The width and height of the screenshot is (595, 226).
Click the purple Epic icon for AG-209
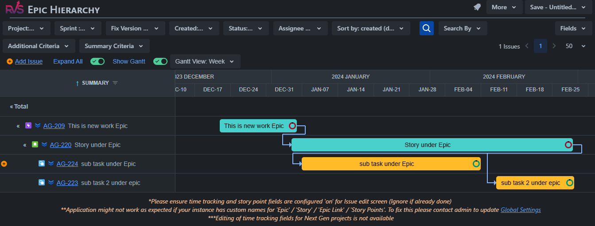point(29,126)
